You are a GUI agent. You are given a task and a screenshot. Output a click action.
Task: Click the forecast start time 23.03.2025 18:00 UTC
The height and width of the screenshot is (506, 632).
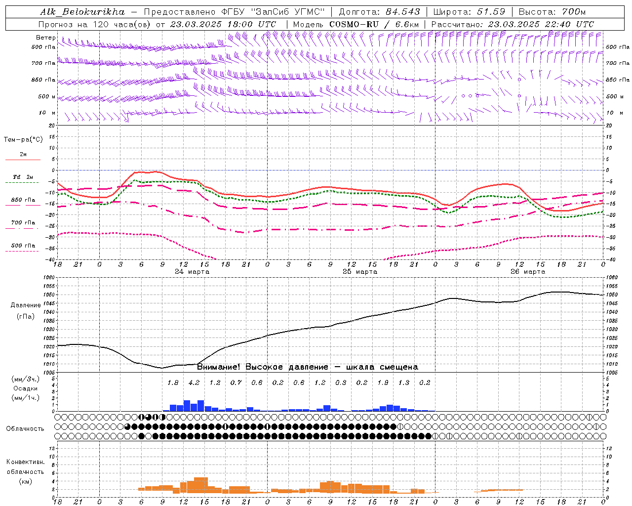(x=223, y=24)
